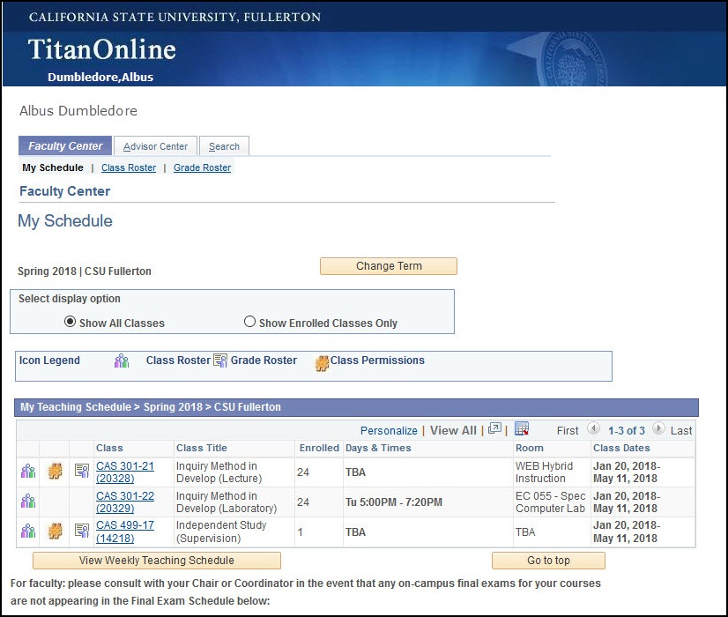Click the Last page link
This screenshot has height=617, width=728.
(x=681, y=431)
